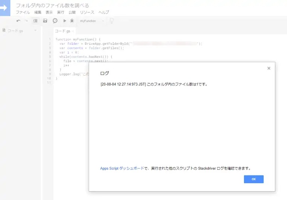Expand the コード.gs file options arrow
This screenshot has width=287, height=200.
[x=36, y=31]
